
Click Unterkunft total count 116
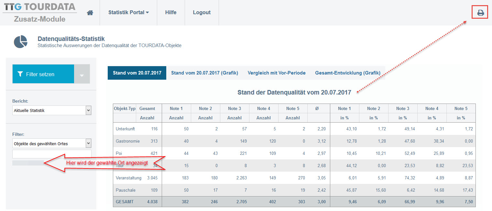tap(154, 129)
